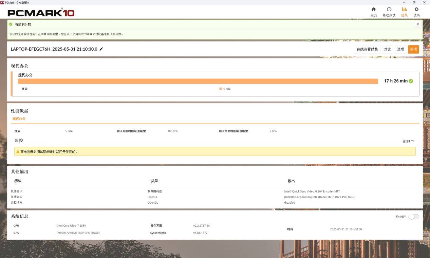
Task: Click the green check icon in the banner
Action: click(x=11, y=24)
